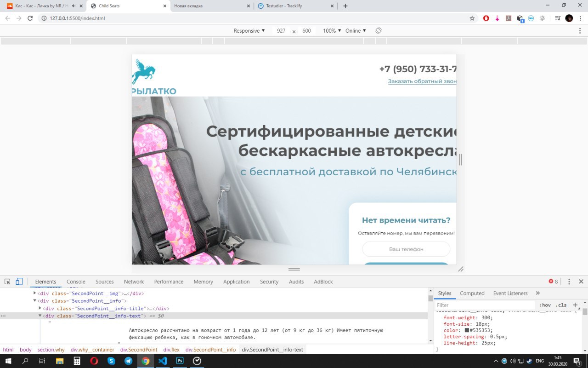Open the AdBlock DevTools tab

tap(323, 282)
